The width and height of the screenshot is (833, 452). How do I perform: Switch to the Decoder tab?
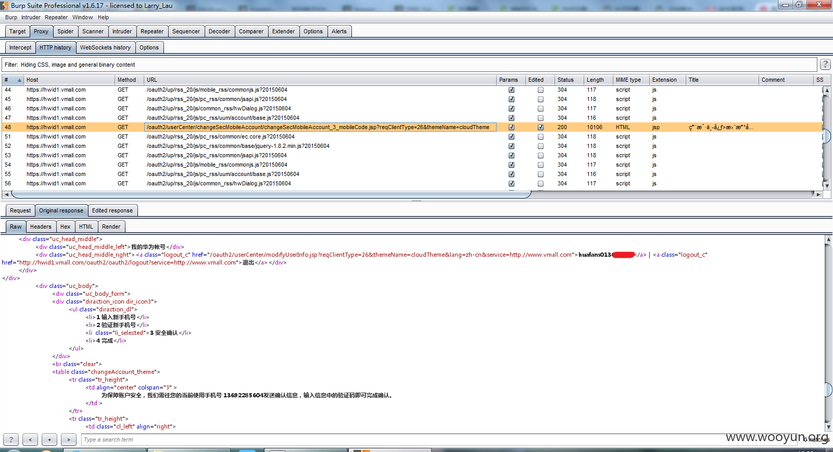pyautogui.click(x=219, y=31)
